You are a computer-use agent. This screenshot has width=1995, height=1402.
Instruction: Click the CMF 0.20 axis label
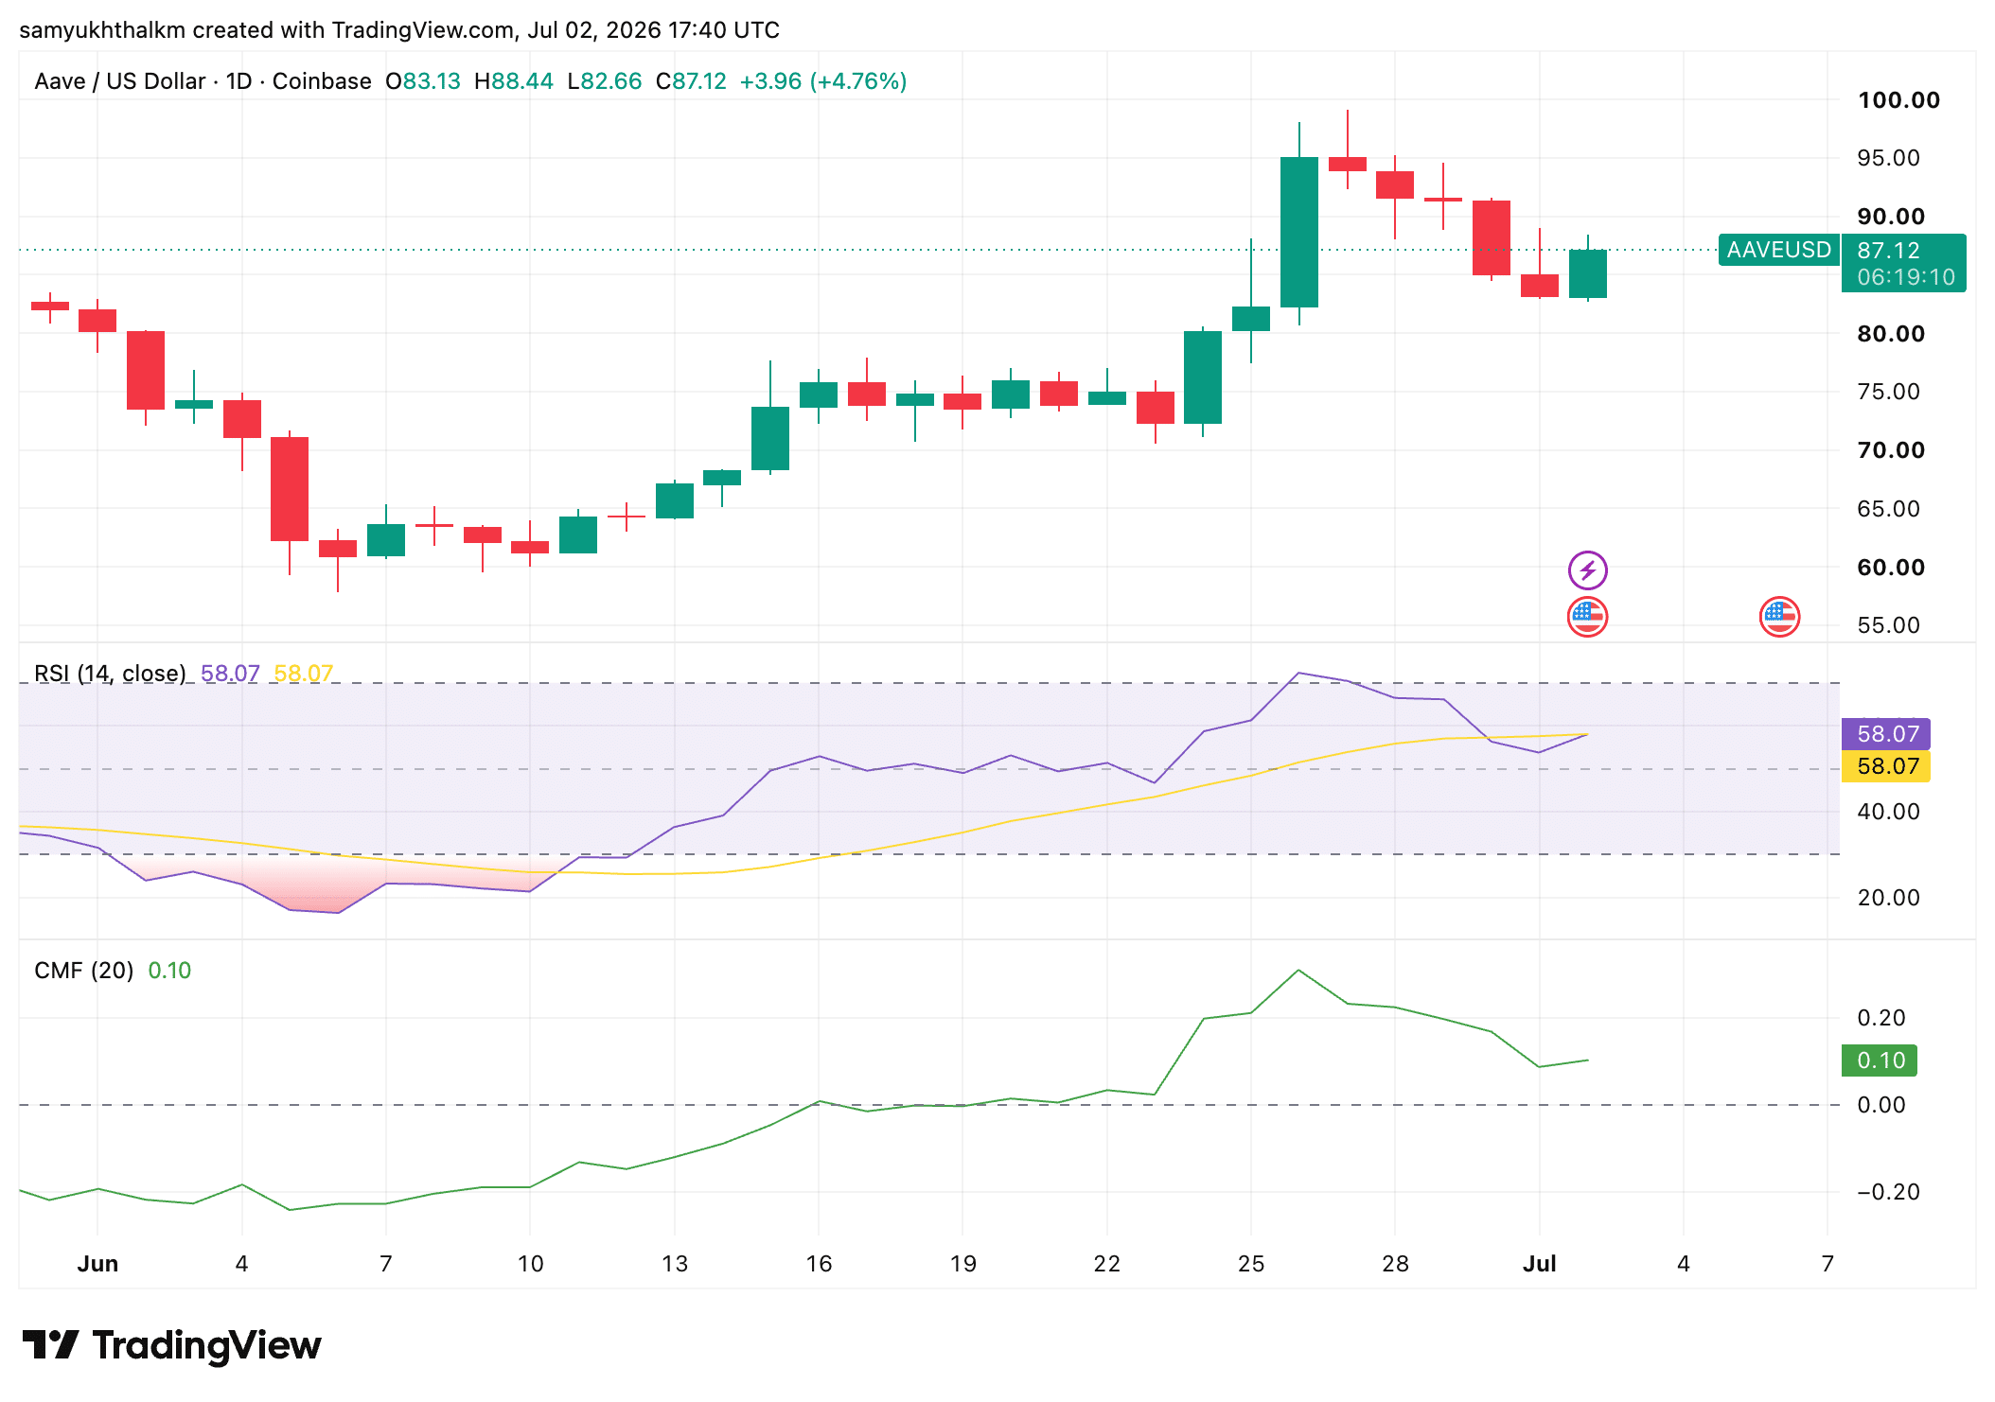tap(1880, 1018)
